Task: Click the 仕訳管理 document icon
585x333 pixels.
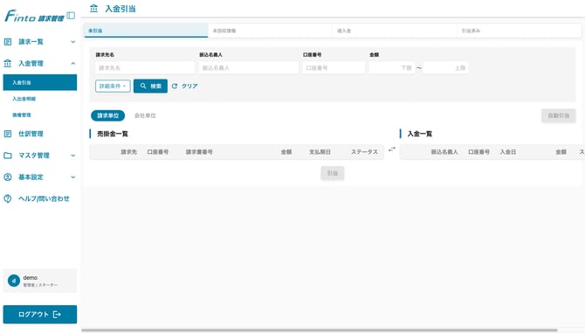Action: 8,134
